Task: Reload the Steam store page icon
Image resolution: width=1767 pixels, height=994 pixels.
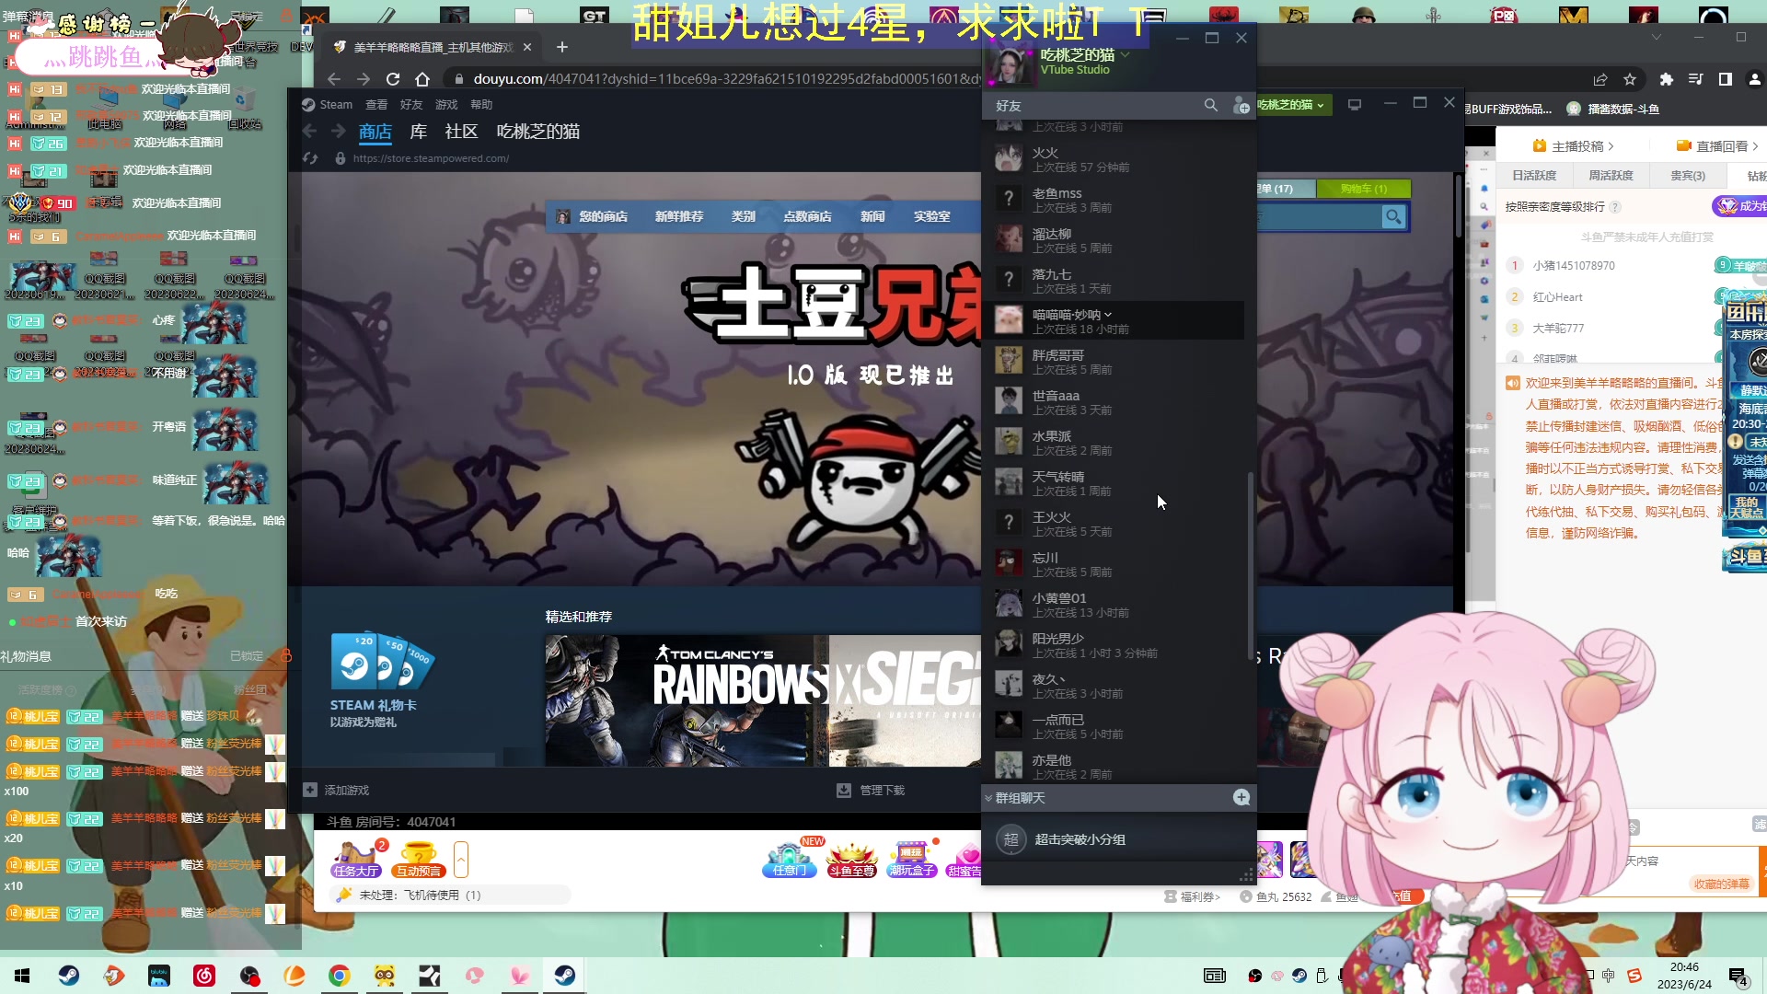Action: pyautogui.click(x=310, y=158)
